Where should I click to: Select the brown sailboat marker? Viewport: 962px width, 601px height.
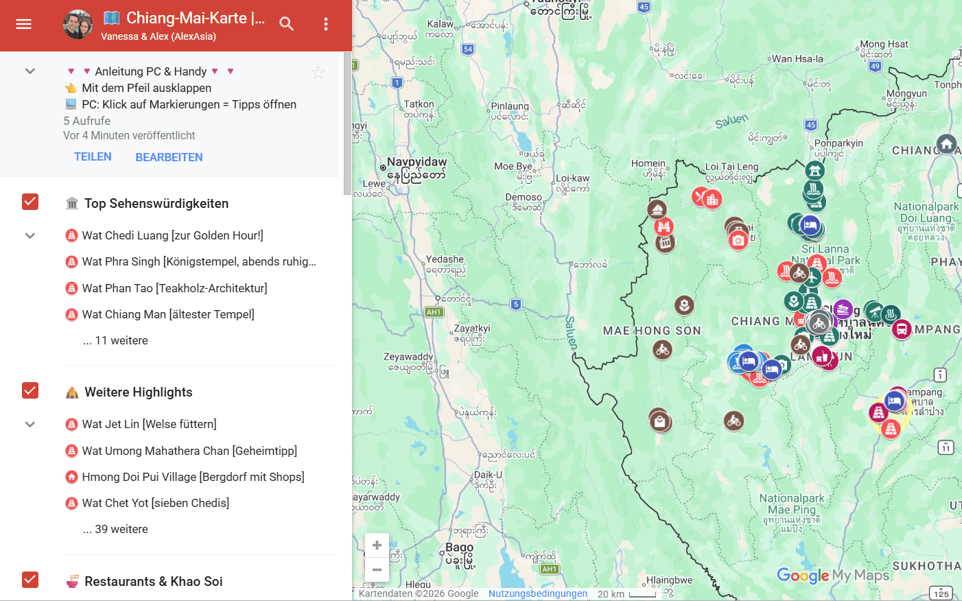coord(657,209)
